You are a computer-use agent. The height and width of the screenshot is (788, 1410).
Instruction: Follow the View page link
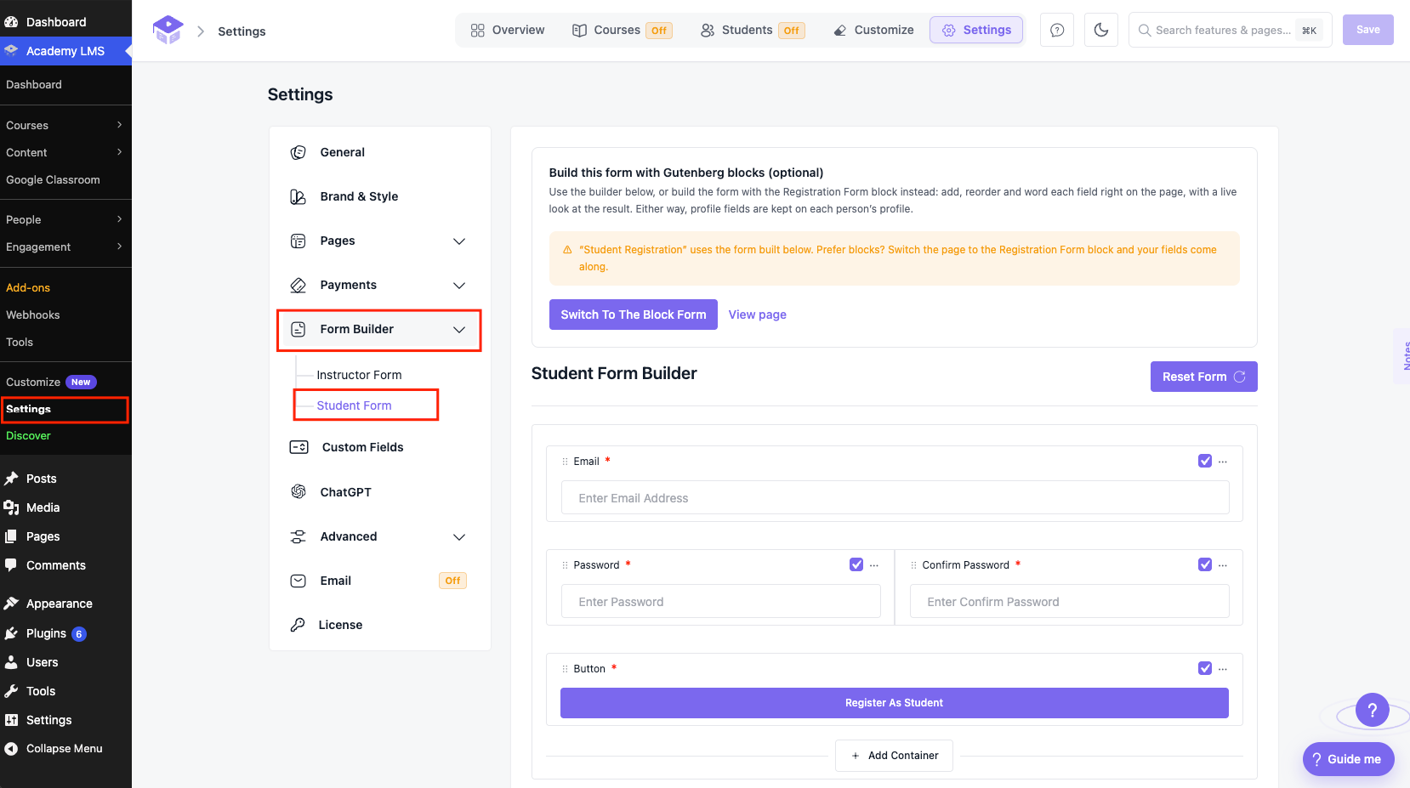coord(758,315)
